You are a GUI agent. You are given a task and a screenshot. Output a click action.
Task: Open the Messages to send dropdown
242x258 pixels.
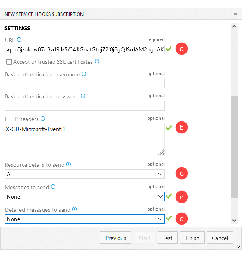point(85,197)
